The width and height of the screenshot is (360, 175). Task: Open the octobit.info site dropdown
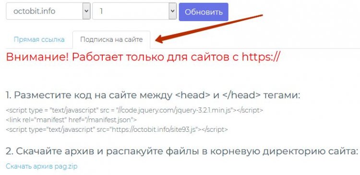(48, 11)
